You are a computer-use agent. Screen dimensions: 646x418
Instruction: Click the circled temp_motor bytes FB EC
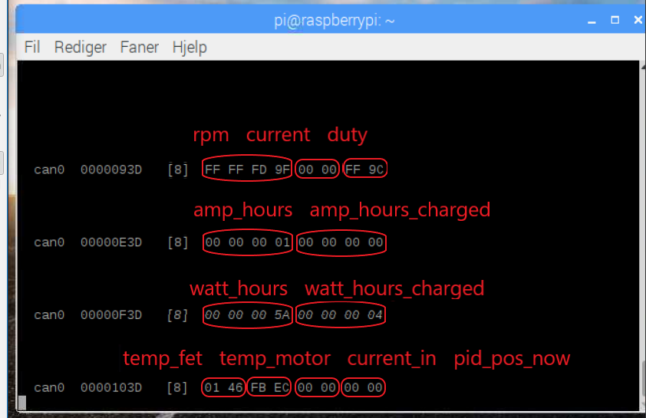click(x=269, y=388)
